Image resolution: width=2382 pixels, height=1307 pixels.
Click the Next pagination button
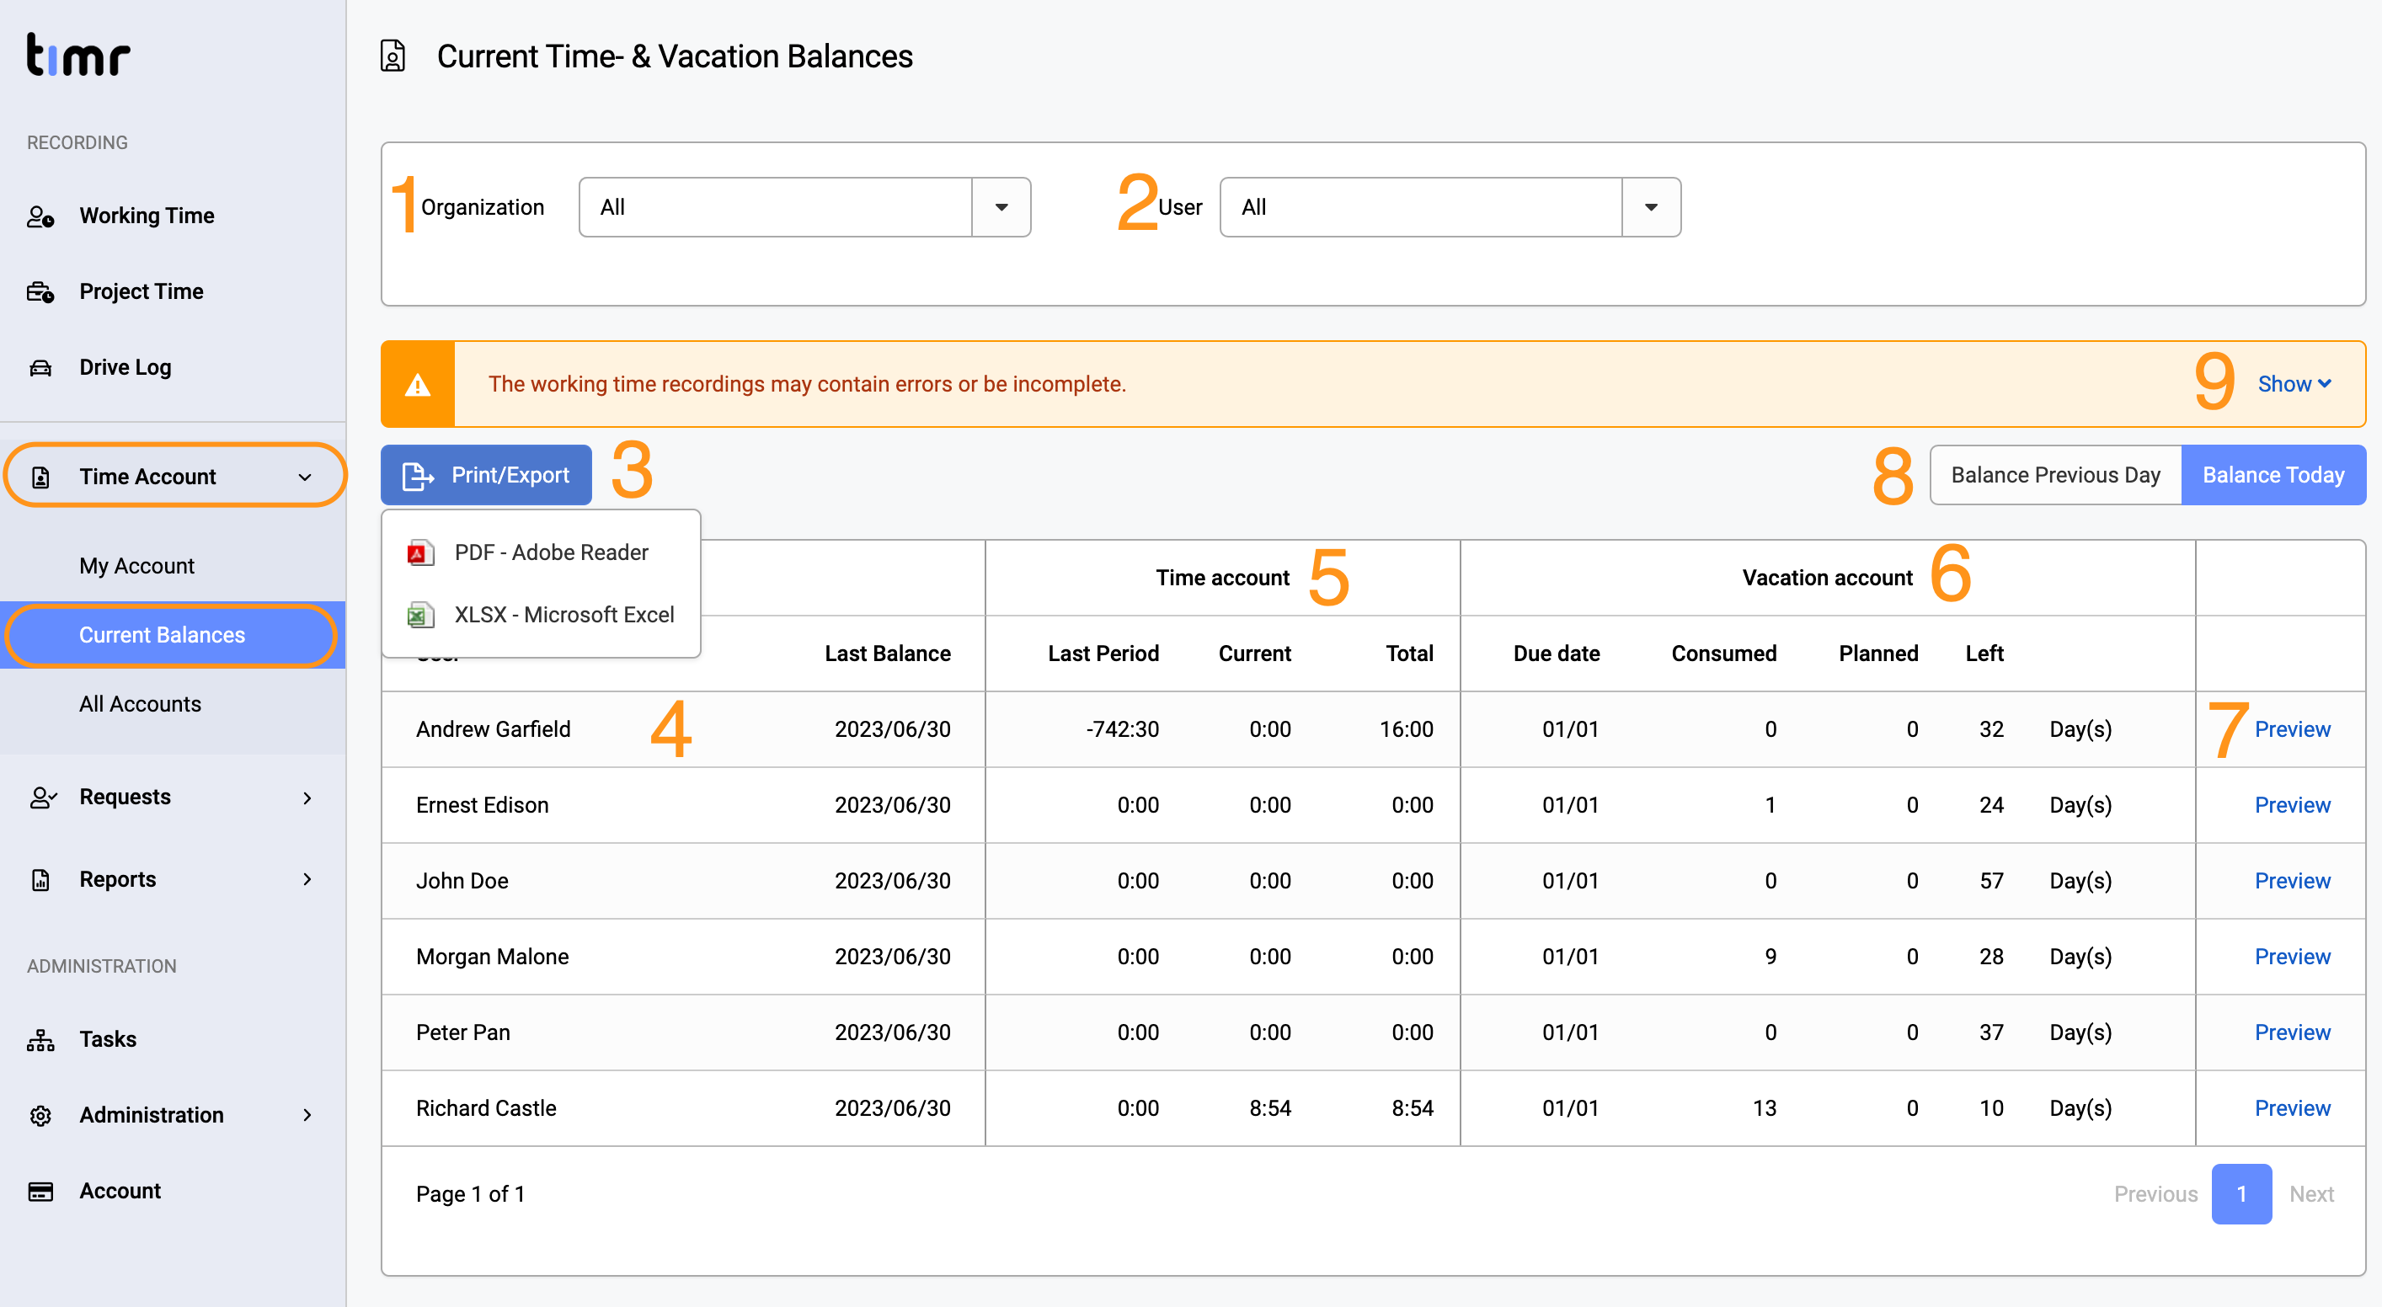2312,1194
